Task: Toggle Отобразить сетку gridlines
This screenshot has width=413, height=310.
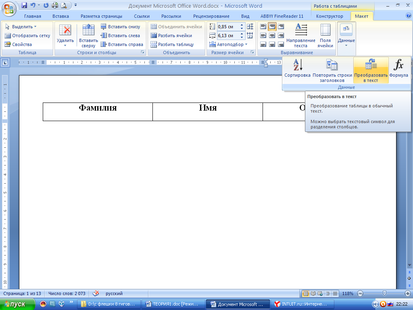Action: coord(27,36)
